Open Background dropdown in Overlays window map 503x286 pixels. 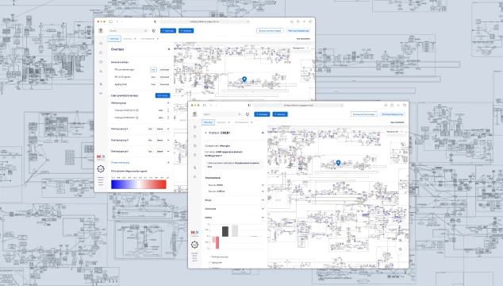coord(301,48)
